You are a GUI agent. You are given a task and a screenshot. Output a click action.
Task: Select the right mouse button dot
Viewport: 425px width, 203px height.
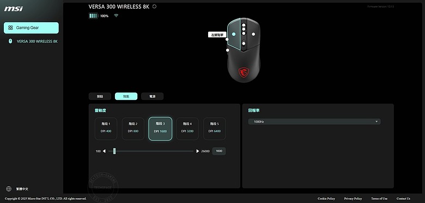click(253, 34)
